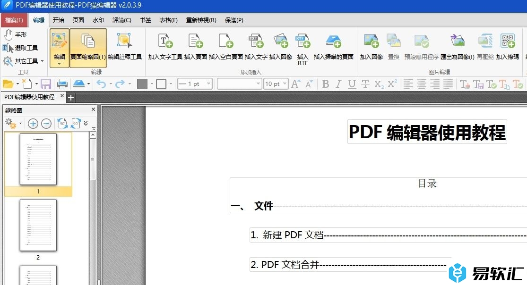Toggle italic formatting

click(338, 84)
